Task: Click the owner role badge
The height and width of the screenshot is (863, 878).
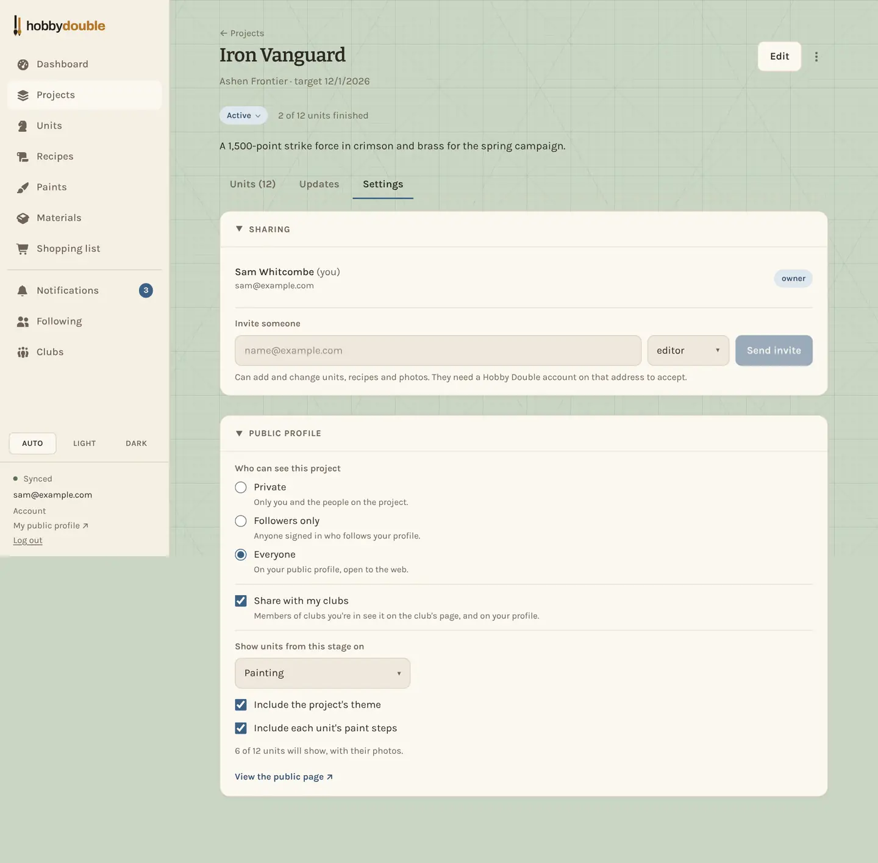Action: tap(793, 279)
